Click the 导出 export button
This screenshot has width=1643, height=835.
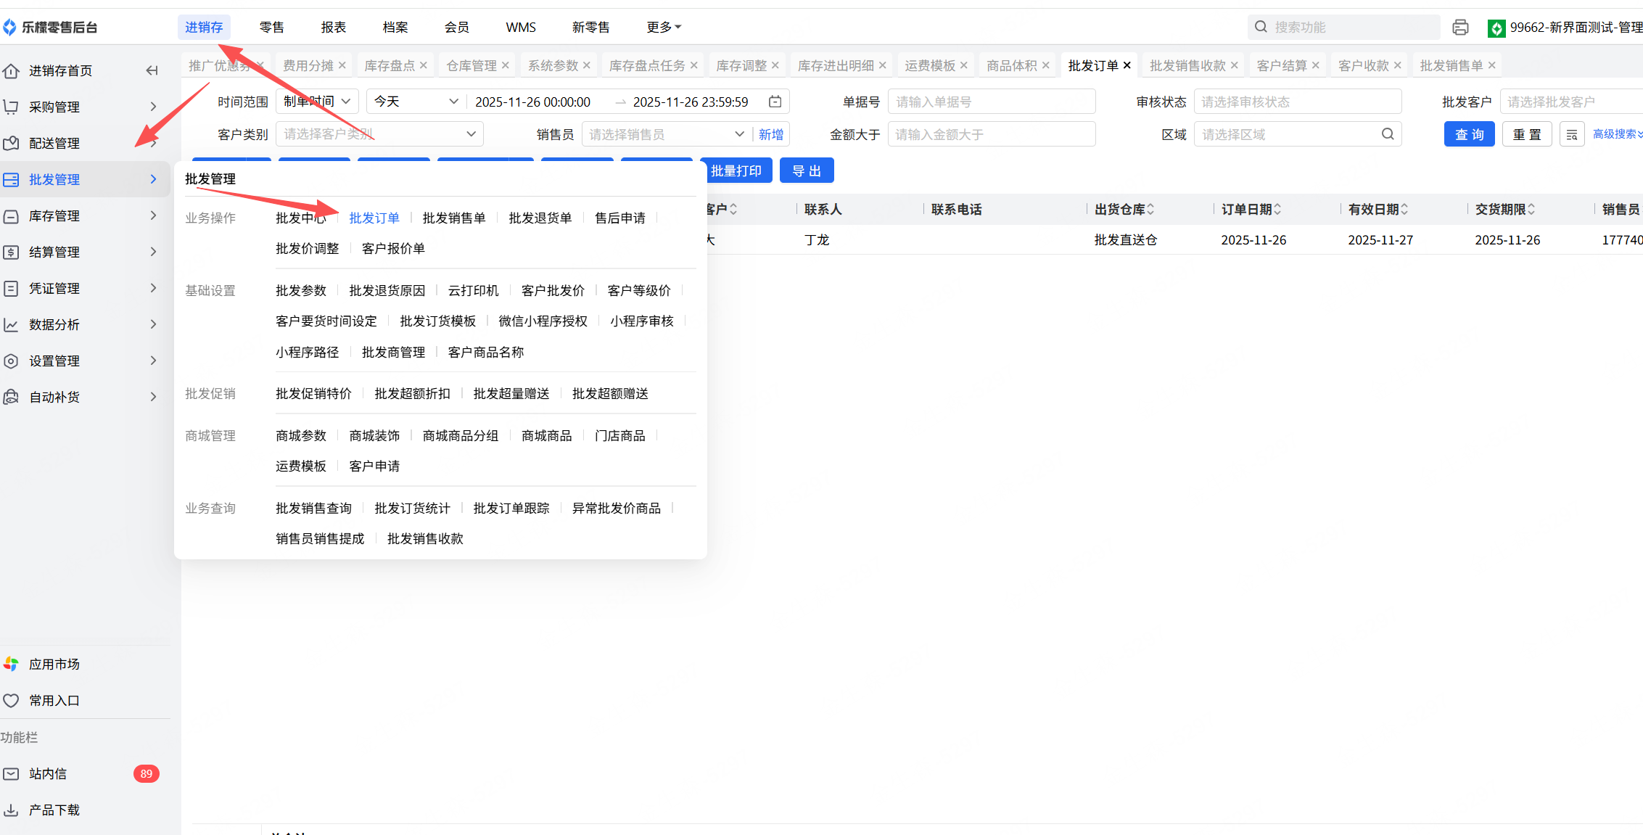pyautogui.click(x=806, y=171)
